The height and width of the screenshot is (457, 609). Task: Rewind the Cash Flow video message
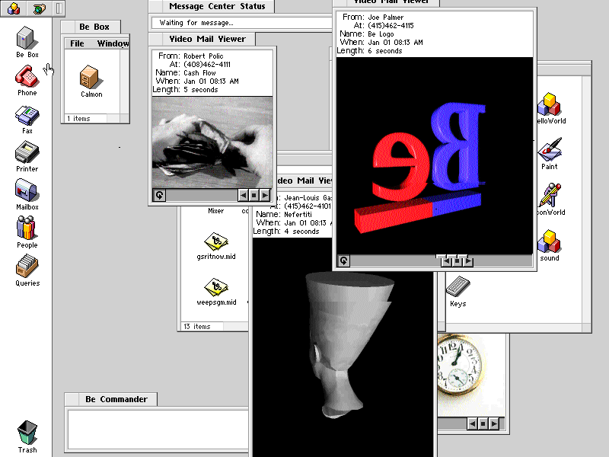point(244,195)
